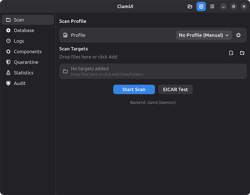Run the EICAR Test
Image resolution: width=250 pixels, height=195 pixels.
click(x=175, y=89)
